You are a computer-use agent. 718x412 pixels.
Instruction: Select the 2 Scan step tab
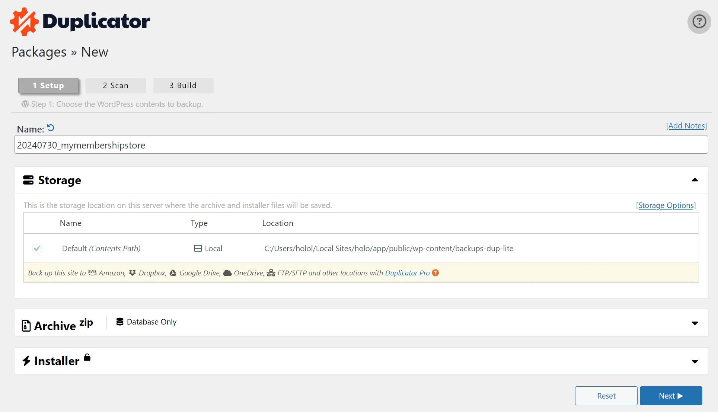click(x=116, y=86)
